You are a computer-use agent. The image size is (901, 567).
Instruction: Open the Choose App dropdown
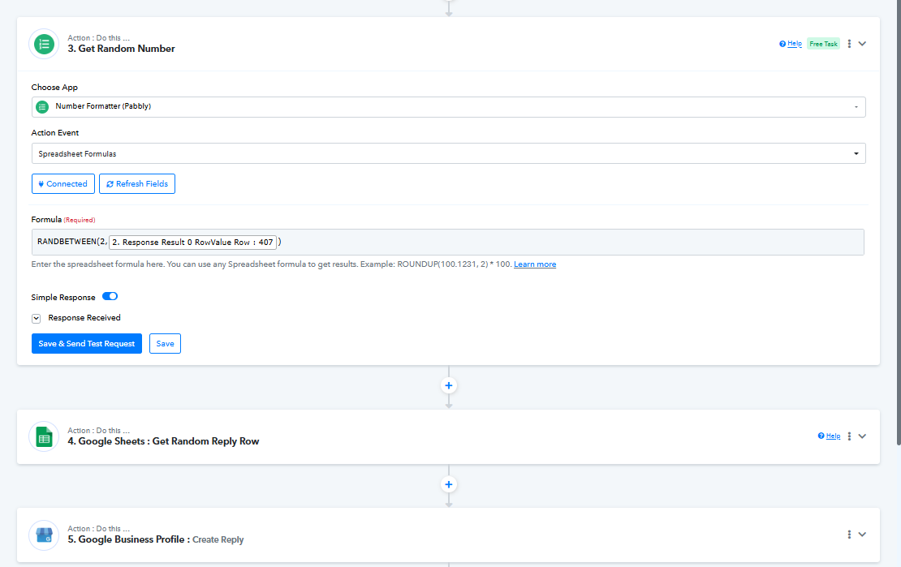click(448, 107)
